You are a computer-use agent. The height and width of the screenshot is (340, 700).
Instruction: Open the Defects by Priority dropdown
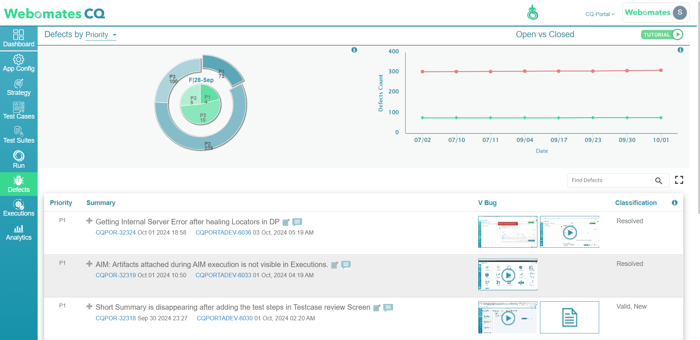coord(101,35)
